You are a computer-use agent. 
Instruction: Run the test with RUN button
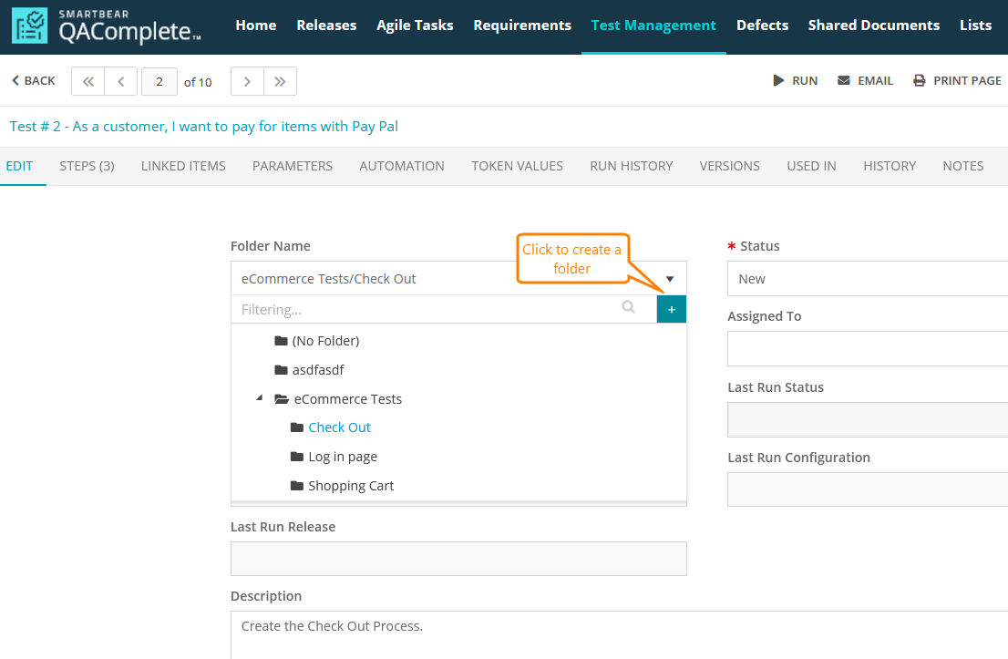coord(796,81)
